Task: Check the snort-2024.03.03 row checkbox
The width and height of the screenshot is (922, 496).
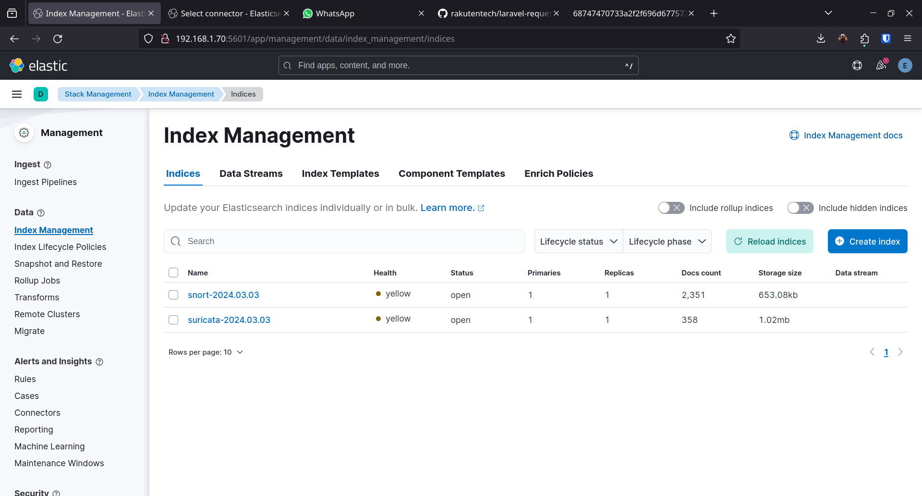Action: 173,295
